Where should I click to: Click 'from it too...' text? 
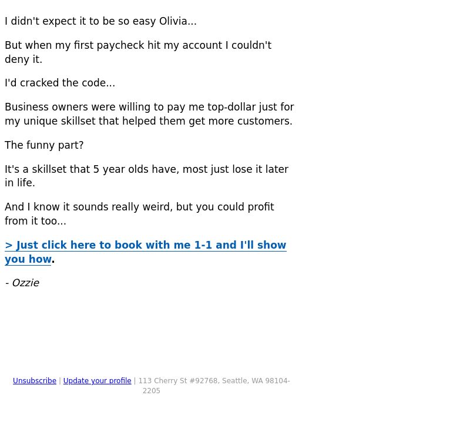(35, 221)
